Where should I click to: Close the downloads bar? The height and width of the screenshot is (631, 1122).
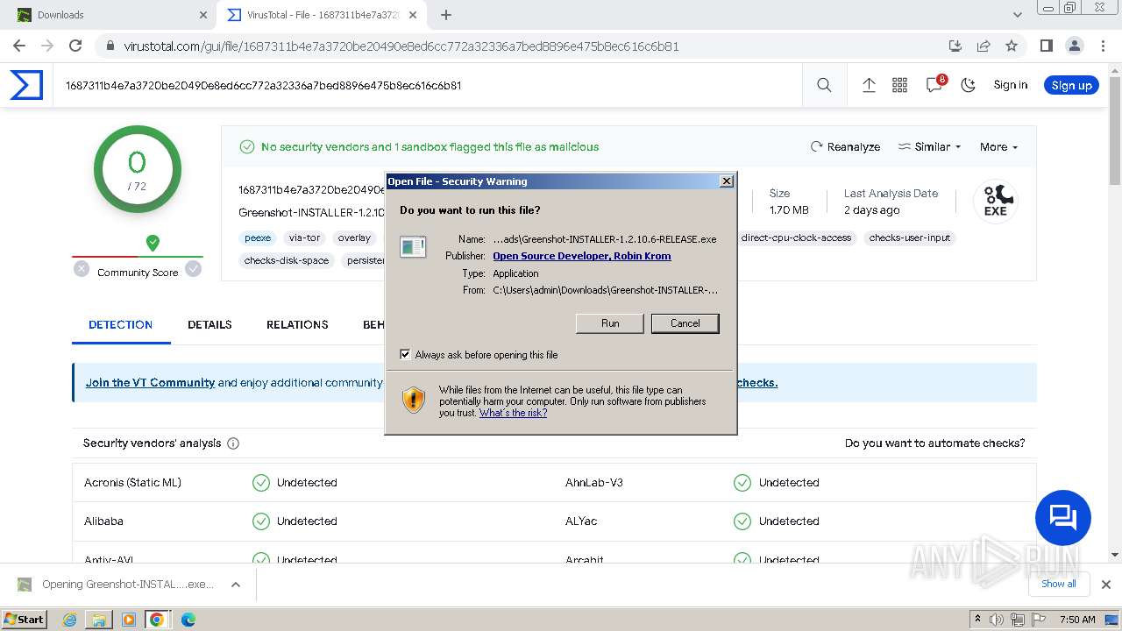[1106, 585]
